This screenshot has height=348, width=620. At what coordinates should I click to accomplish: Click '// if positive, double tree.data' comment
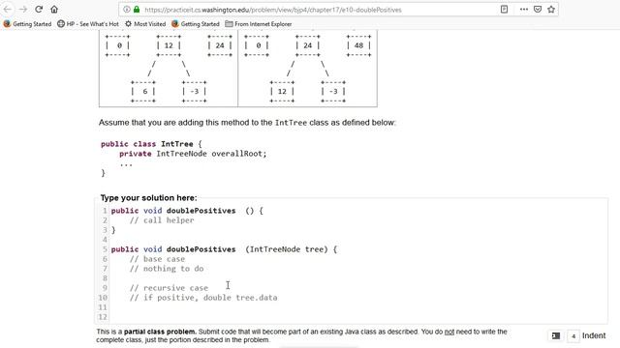click(203, 298)
